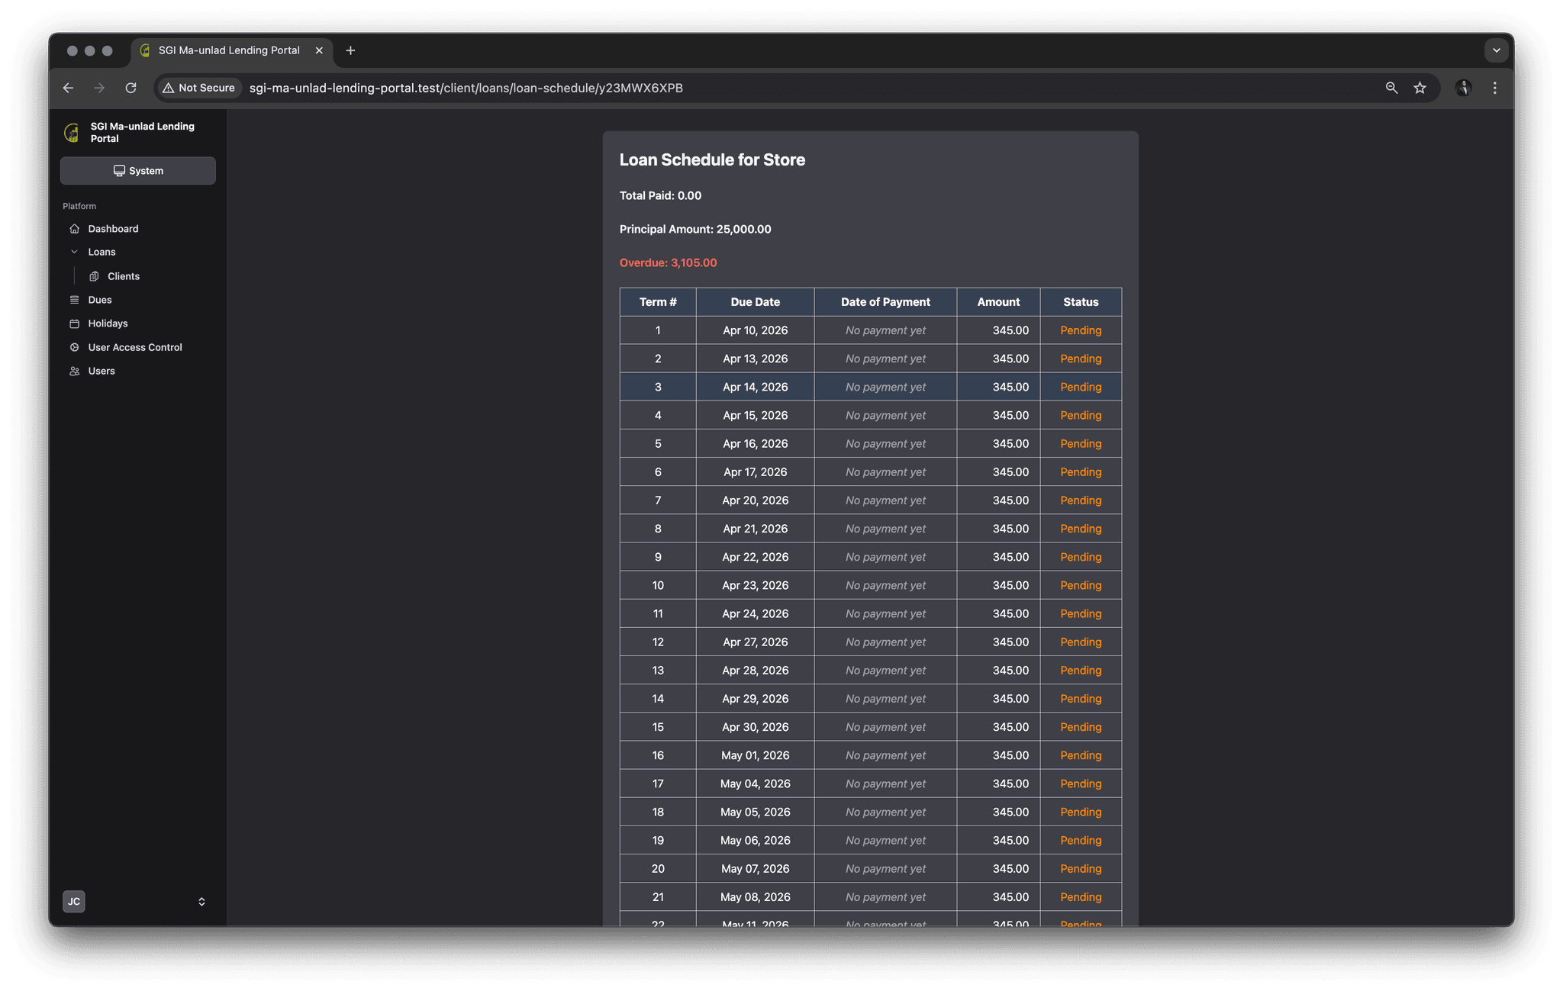The image size is (1563, 991).
Task: Open the Chrome three-dot menu
Action: [x=1494, y=88]
